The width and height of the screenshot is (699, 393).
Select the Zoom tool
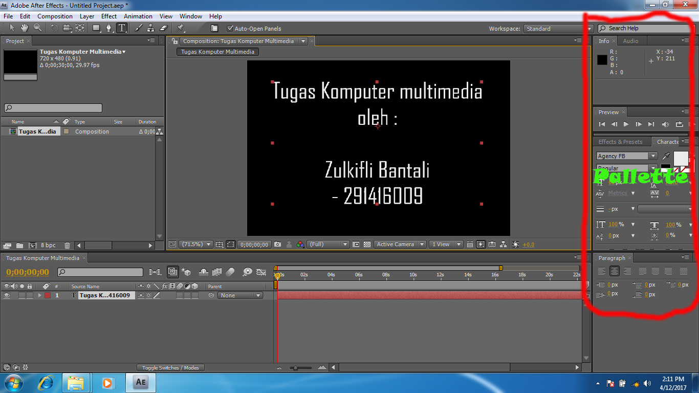pyautogui.click(x=37, y=28)
